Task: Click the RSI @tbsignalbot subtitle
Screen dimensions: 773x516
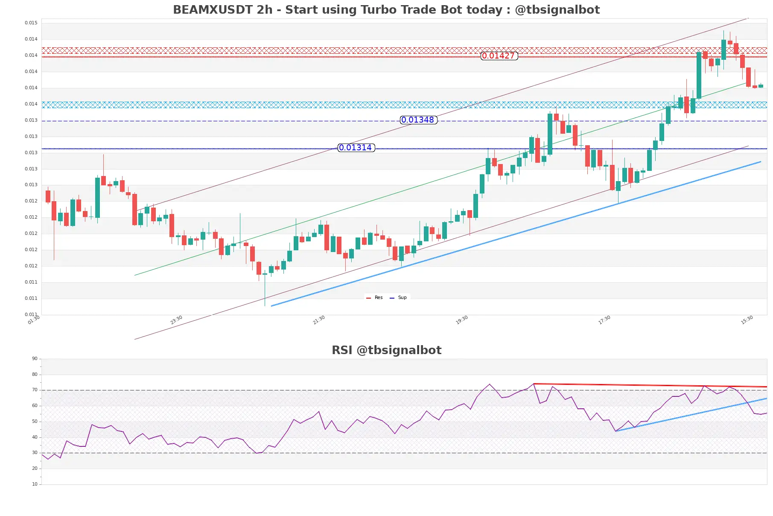Action: click(x=386, y=350)
